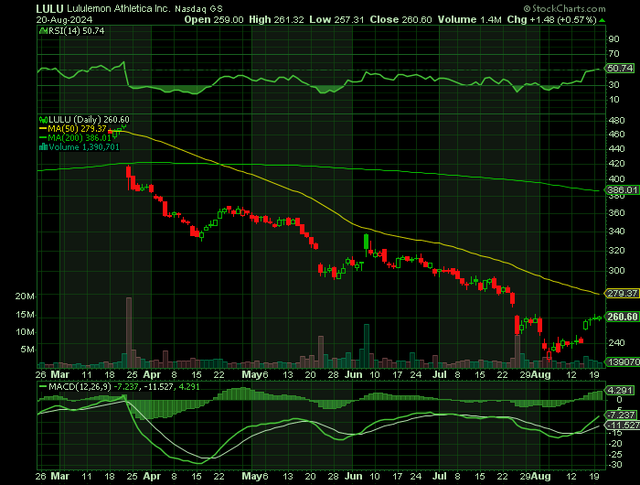The height and width of the screenshot is (485, 640).
Task: Click the Close 260.60 value in the header
Action: (400, 19)
